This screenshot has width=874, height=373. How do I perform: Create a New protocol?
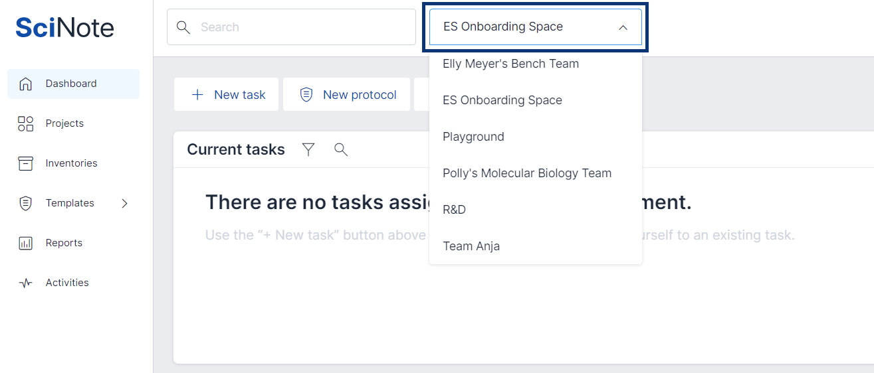point(347,95)
